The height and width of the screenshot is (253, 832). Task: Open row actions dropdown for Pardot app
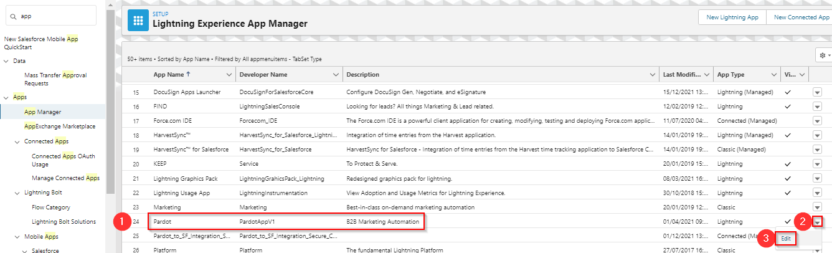pos(818,221)
